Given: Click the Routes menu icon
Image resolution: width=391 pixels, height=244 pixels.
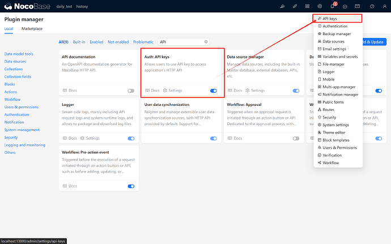Looking at the screenshot, I should [x=320, y=110].
